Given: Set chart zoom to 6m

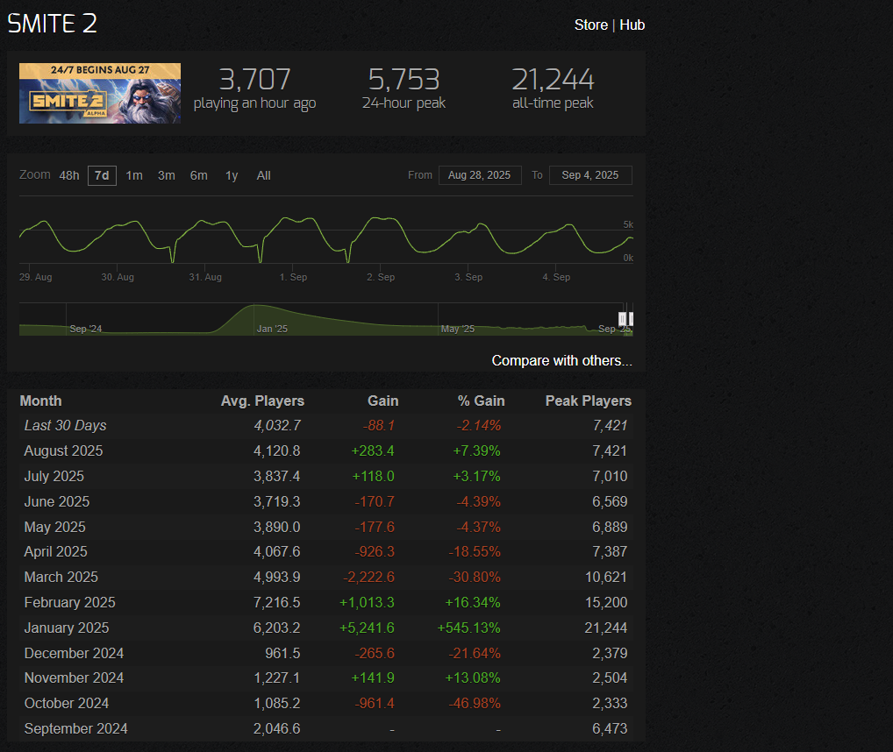Looking at the screenshot, I should [x=199, y=176].
